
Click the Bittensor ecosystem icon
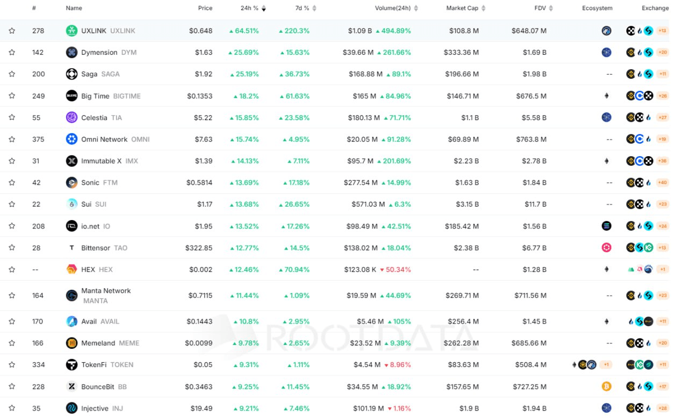(606, 248)
